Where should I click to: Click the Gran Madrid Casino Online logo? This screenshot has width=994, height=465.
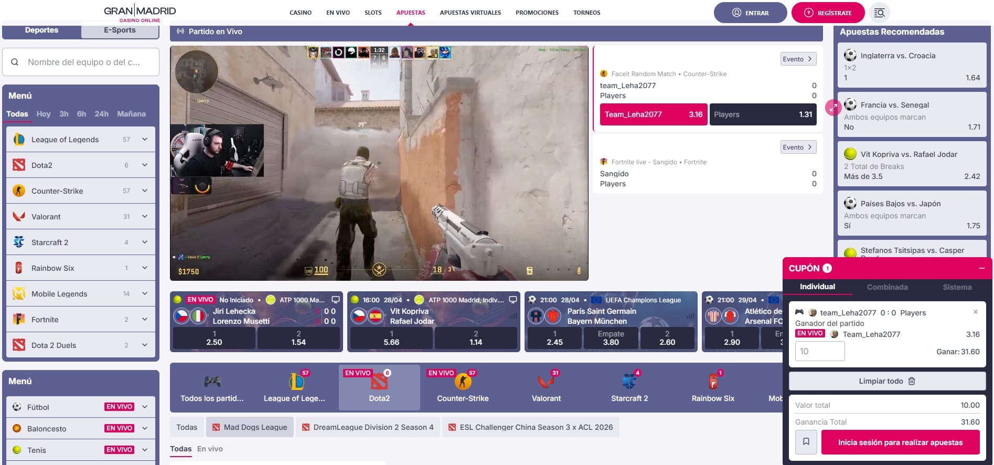(x=140, y=13)
